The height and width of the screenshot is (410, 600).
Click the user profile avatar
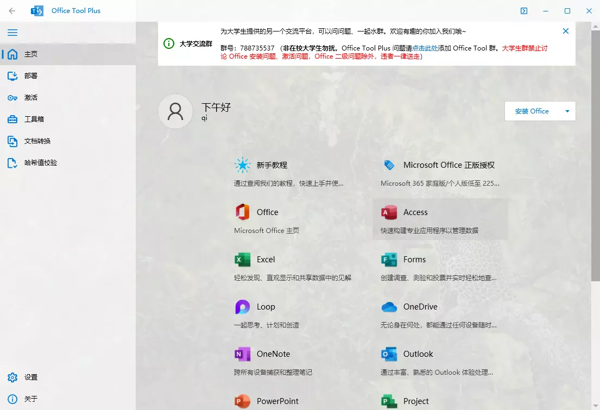pos(175,111)
